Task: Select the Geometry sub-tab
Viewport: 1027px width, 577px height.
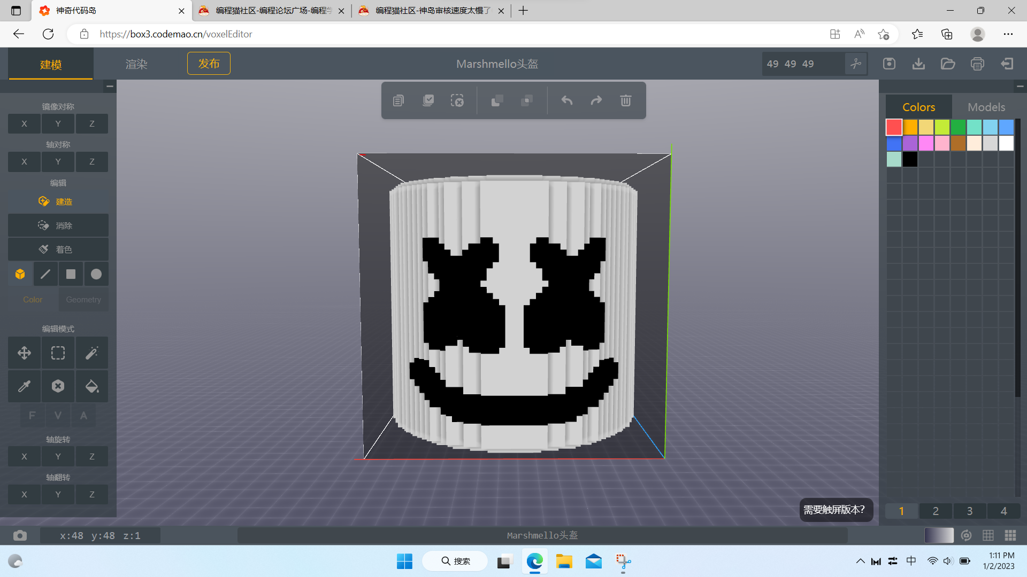Action: [x=83, y=300]
